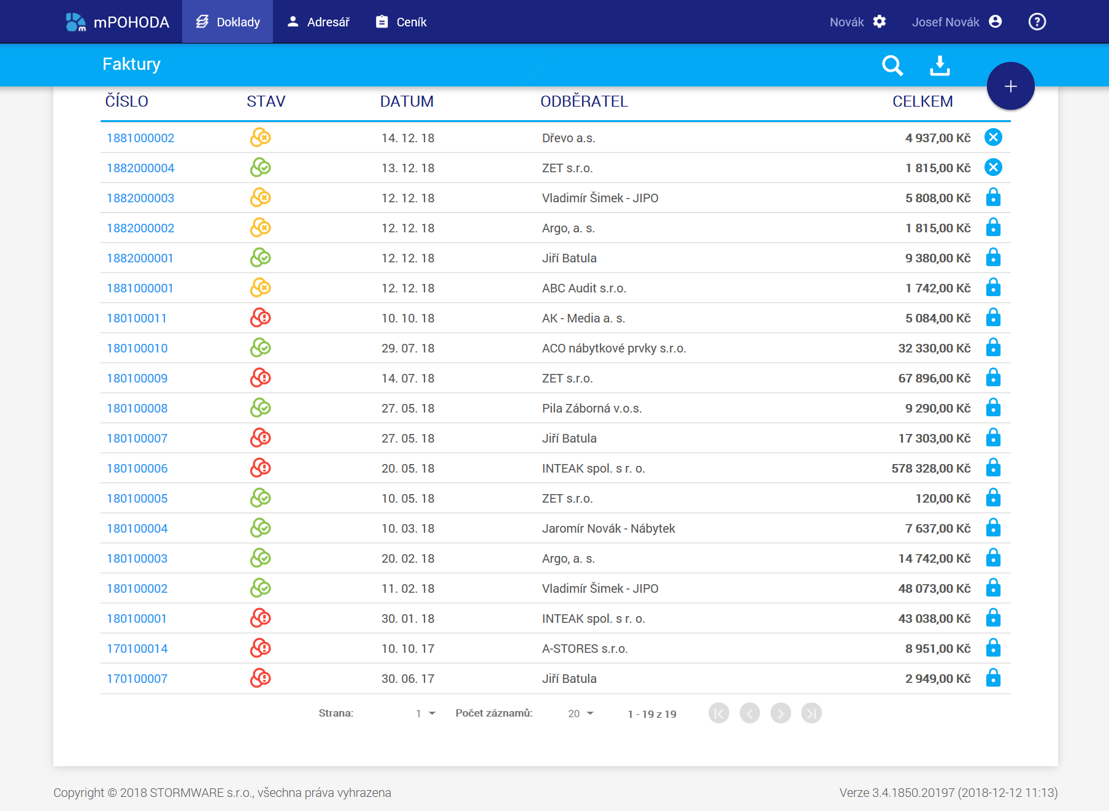The width and height of the screenshot is (1109, 811).
Task: Click amount 67 896,00 Kč
Action: point(935,378)
